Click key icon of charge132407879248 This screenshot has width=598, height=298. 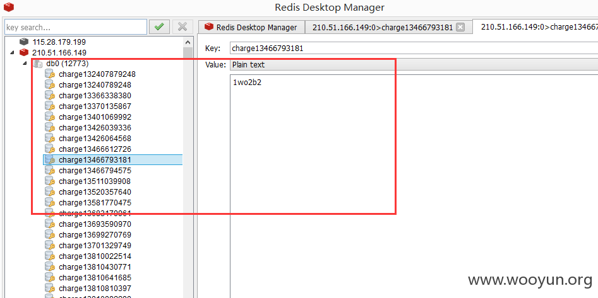tap(50, 74)
